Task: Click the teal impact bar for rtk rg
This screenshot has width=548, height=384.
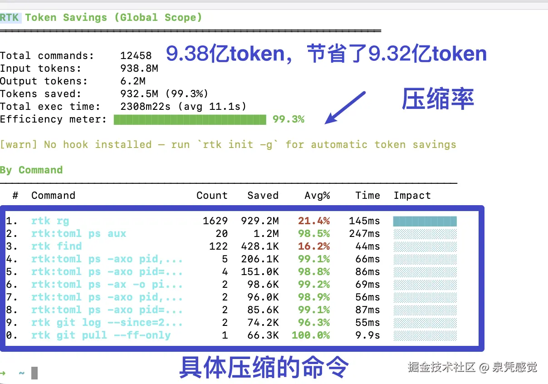Action: pyautogui.click(x=425, y=221)
